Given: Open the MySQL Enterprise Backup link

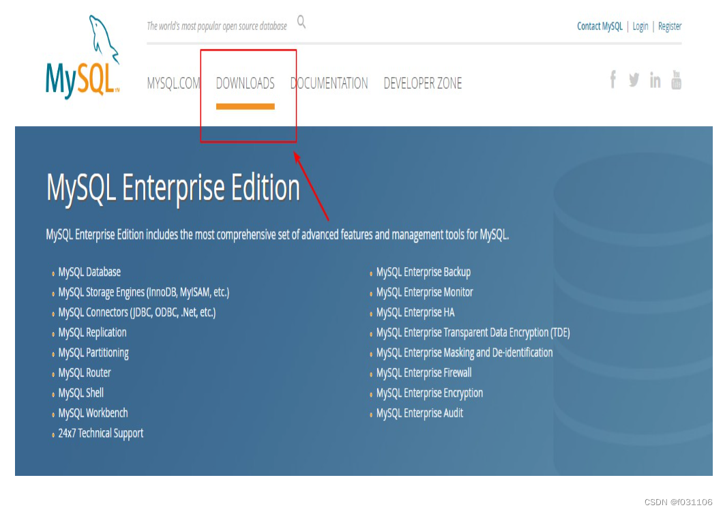Looking at the screenshot, I should click(424, 272).
